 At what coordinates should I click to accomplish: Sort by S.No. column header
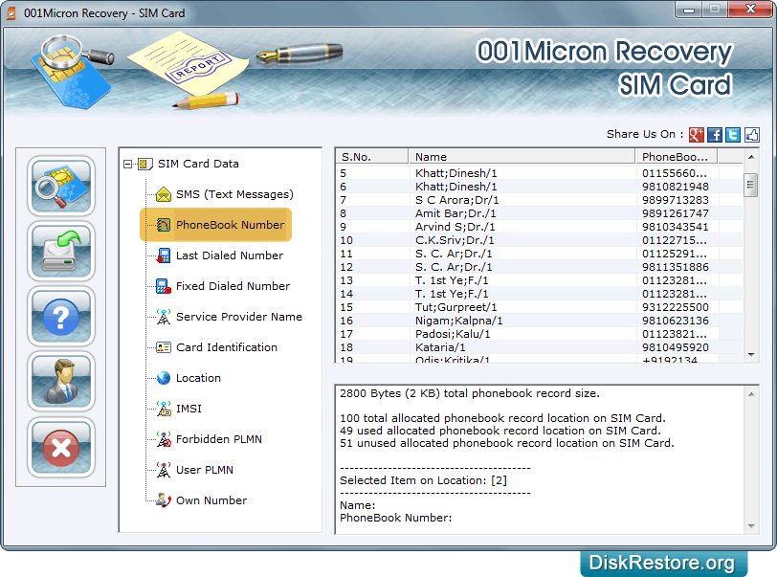372,157
